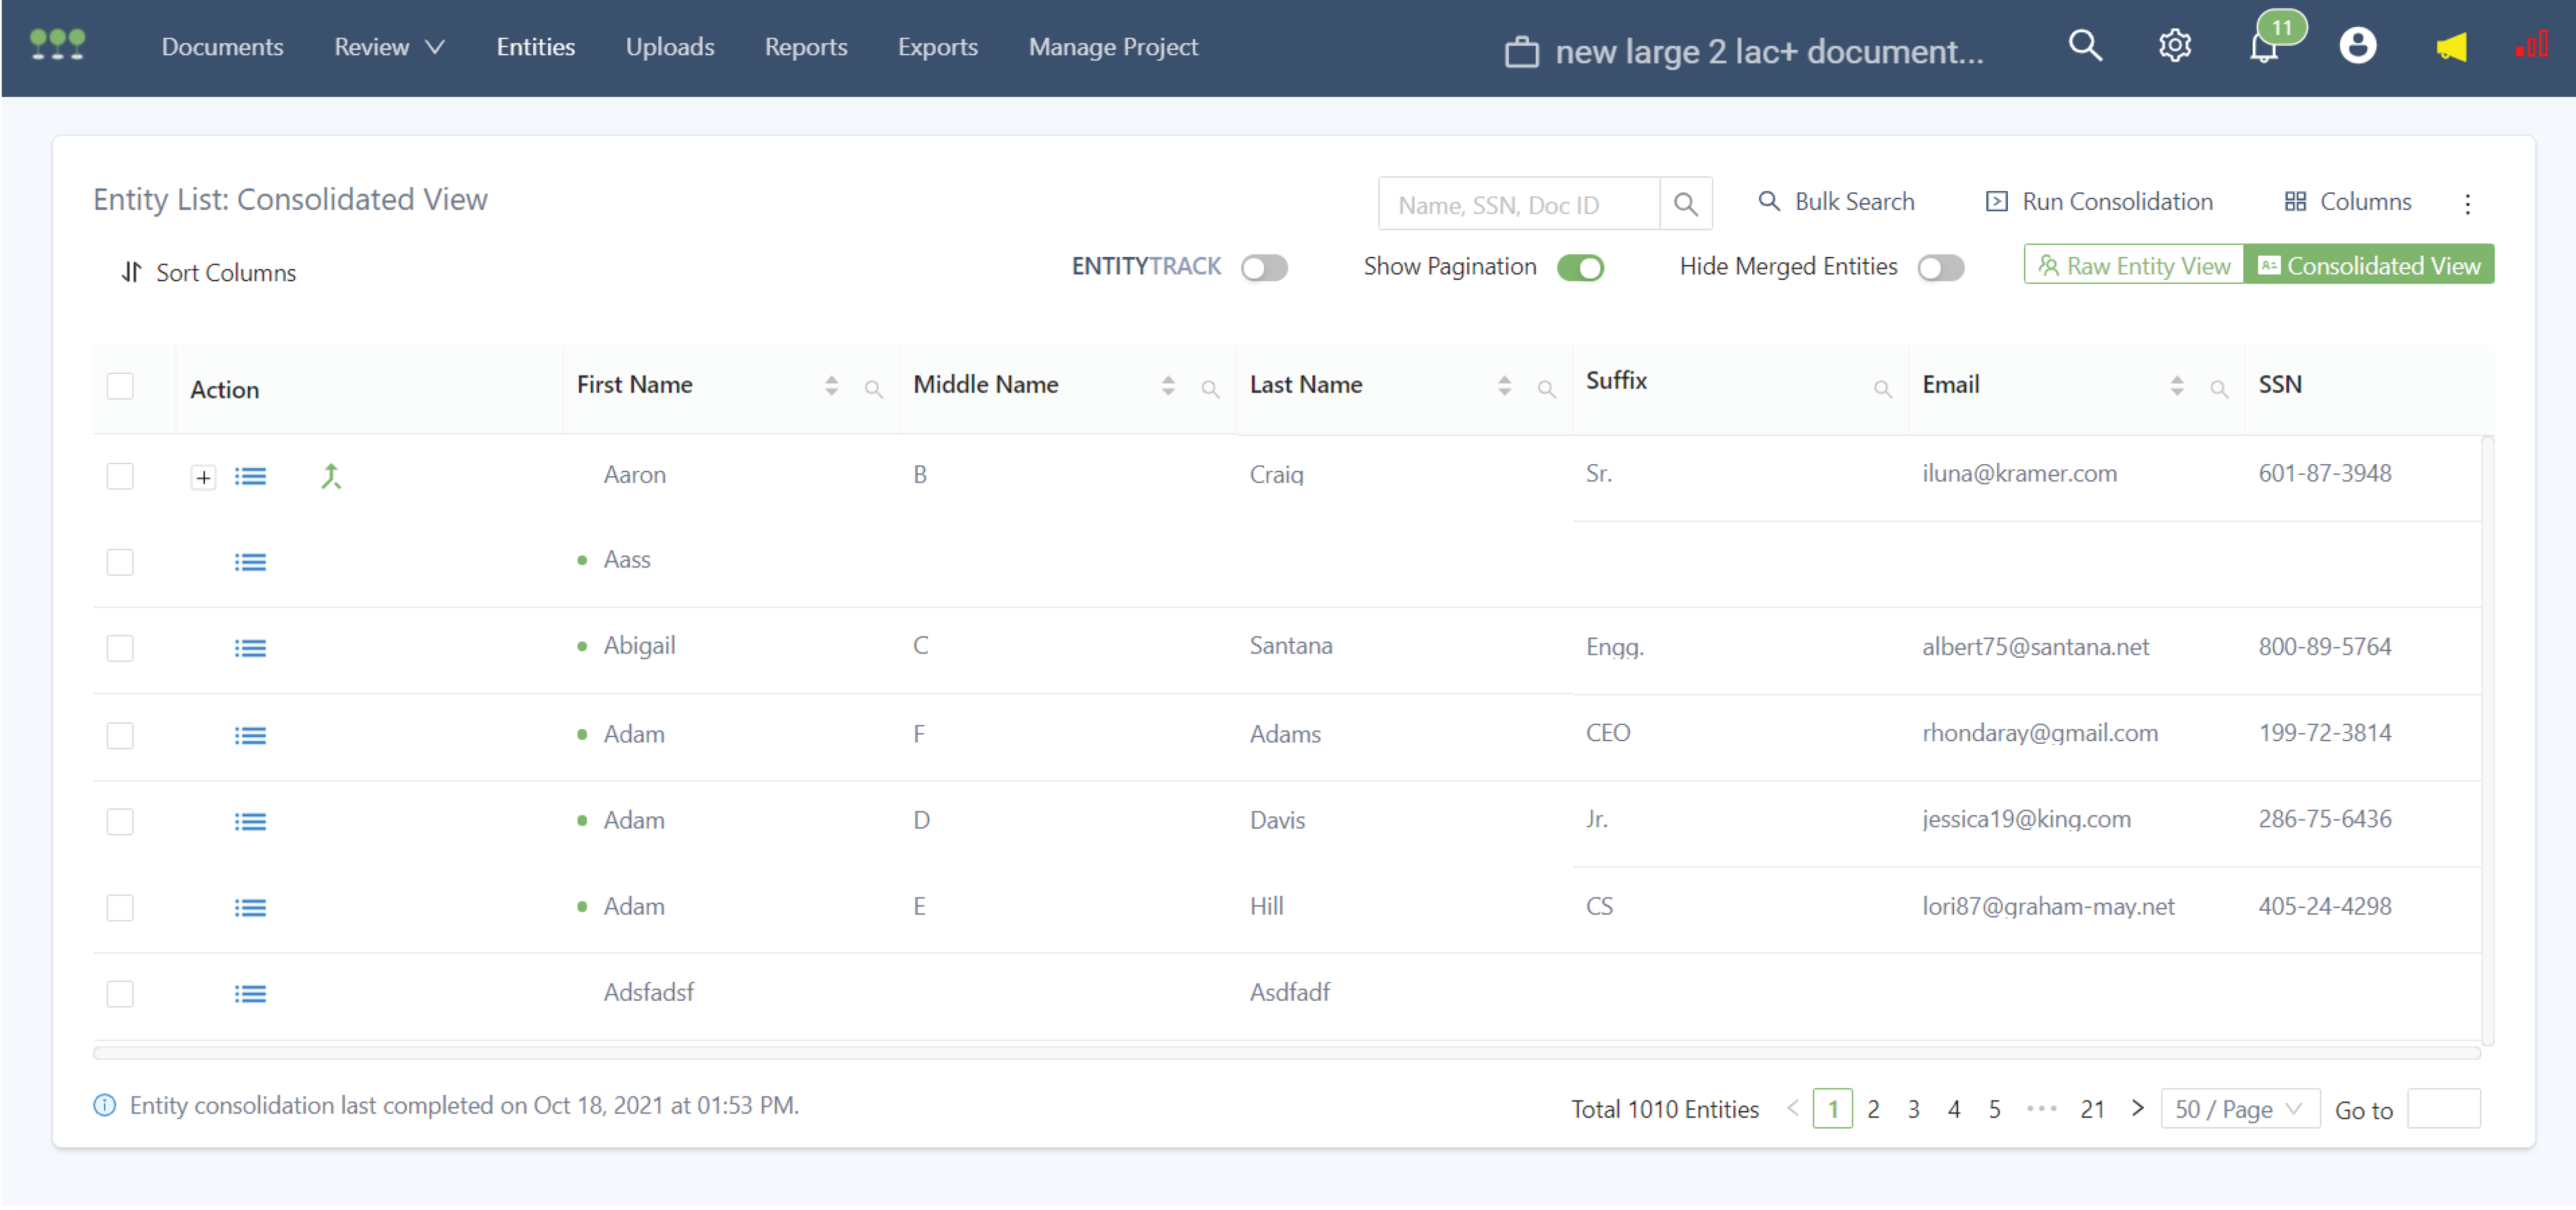Check the row checkbox for Abigail Santana
The width and height of the screenshot is (2576, 1210).
pyautogui.click(x=120, y=648)
